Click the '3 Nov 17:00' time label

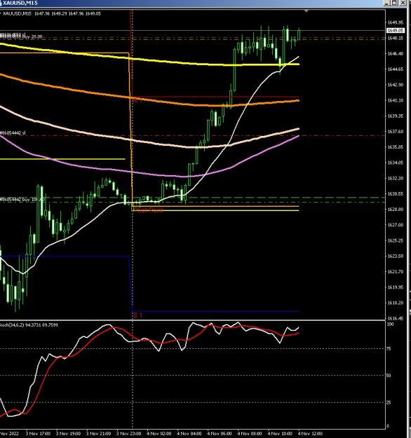[x=38, y=434]
